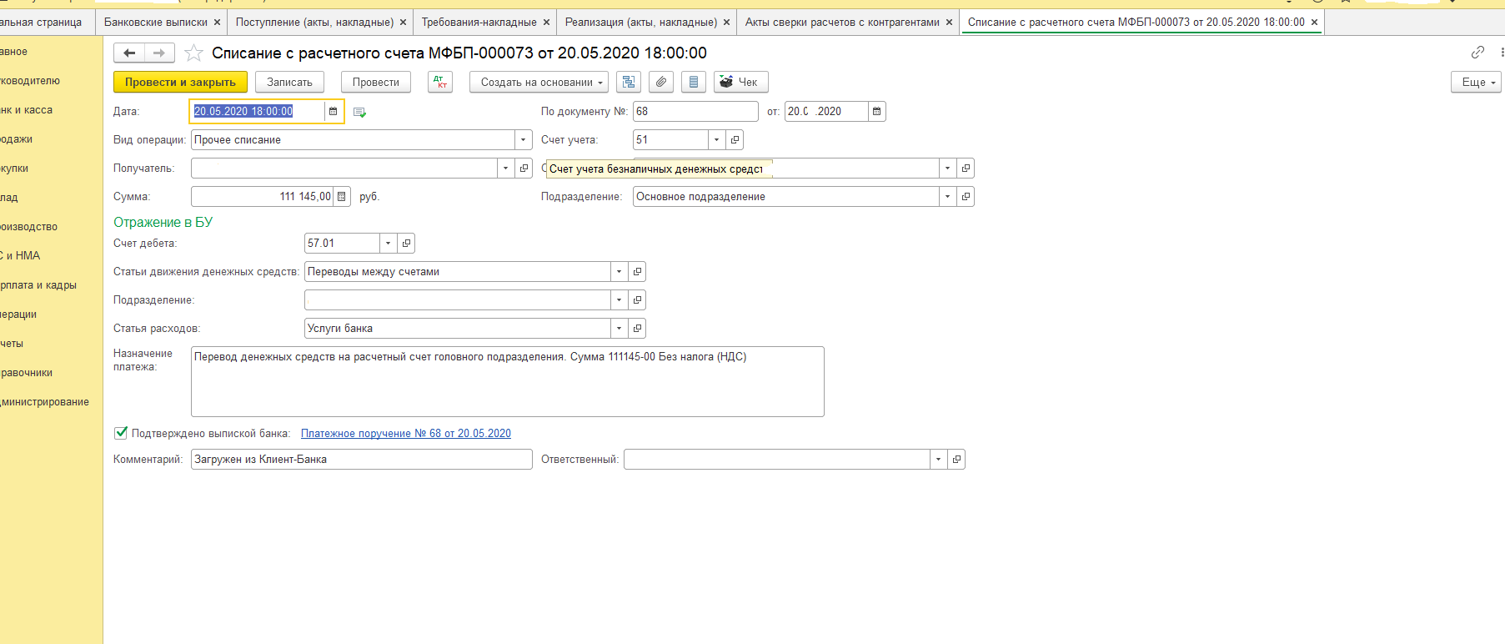Expand the Ответственный dropdown arrow
The width and height of the screenshot is (1505, 644).
pos(939,459)
